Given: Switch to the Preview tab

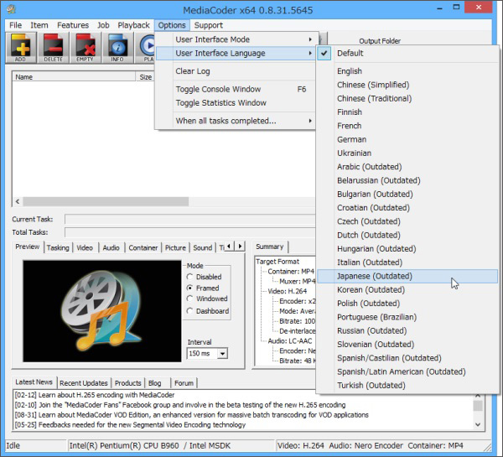Looking at the screenshot, I should click(28, 247).
